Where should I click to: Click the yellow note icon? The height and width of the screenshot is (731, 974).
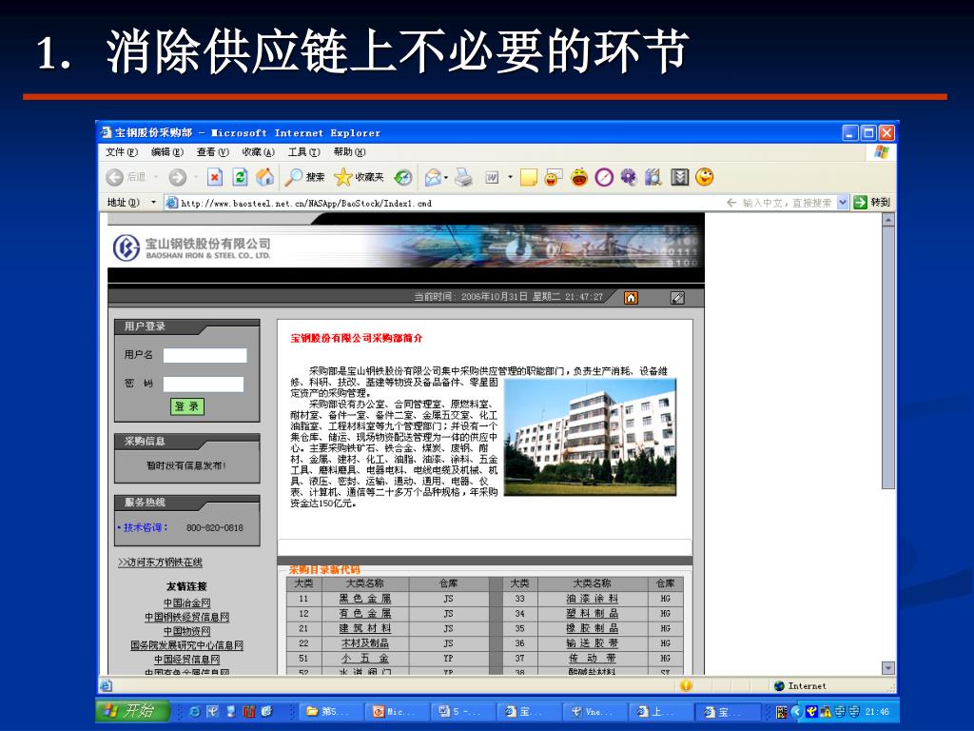(x=529, y=178)
